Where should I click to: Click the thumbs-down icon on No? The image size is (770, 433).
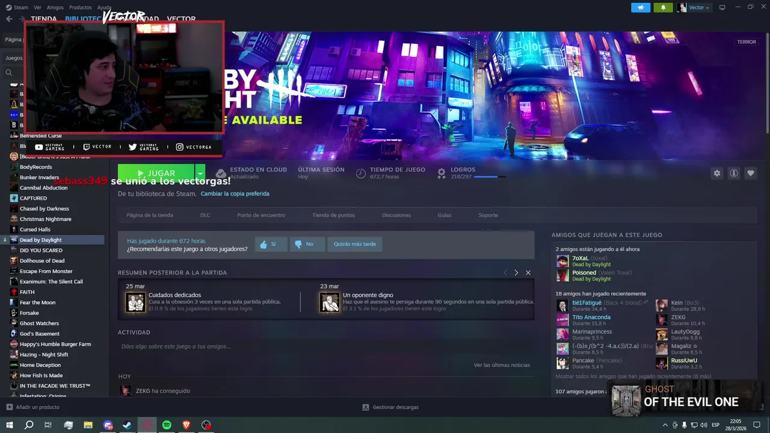point(299,244)
